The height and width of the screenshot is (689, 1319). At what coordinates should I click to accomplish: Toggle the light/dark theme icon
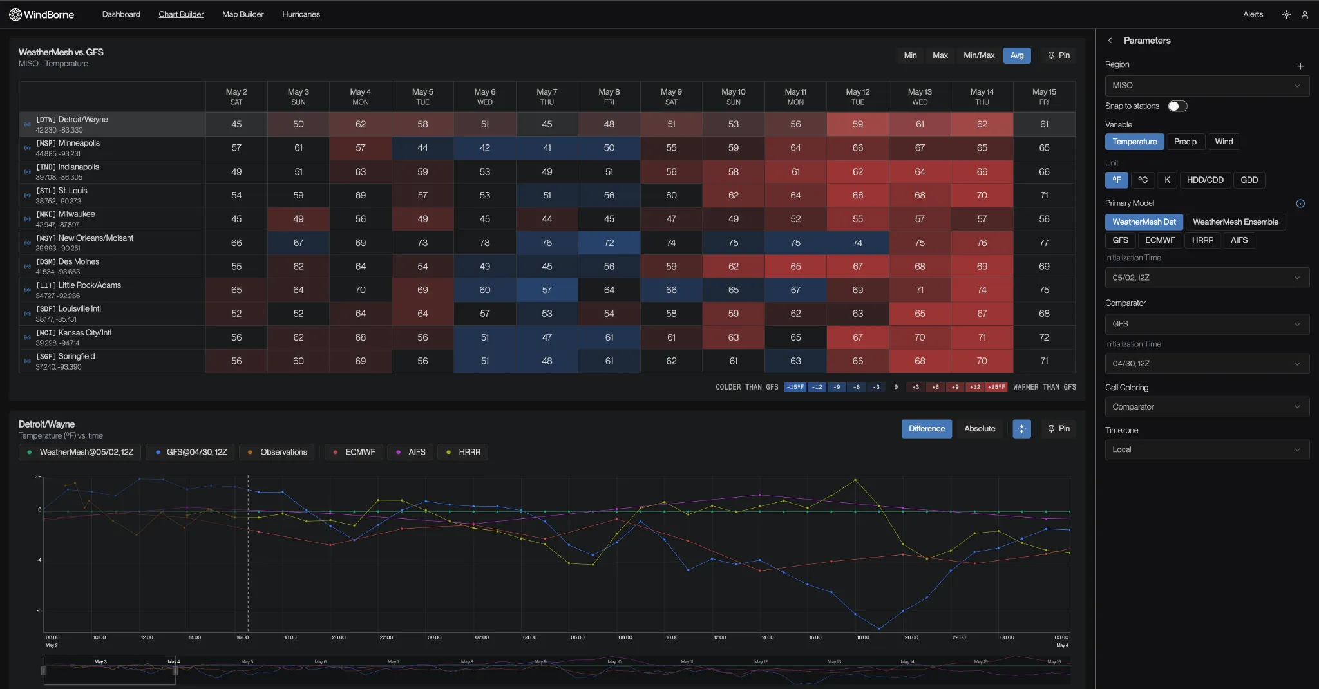click(1286, 14)
